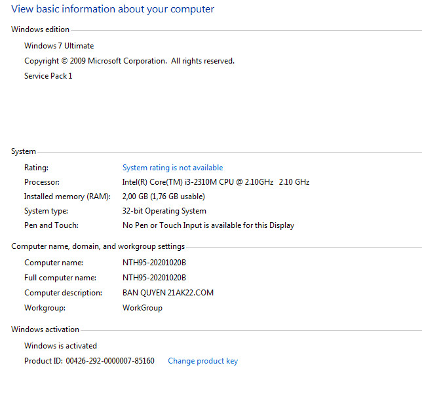Select the Intel Core i3-2310M processor value

[216, 182]
